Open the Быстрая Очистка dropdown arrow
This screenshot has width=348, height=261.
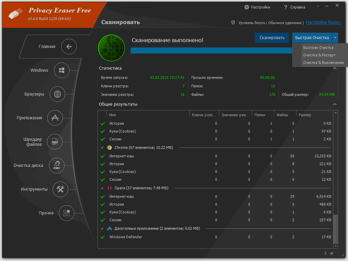pyautogui.click(x=335, y=38)
